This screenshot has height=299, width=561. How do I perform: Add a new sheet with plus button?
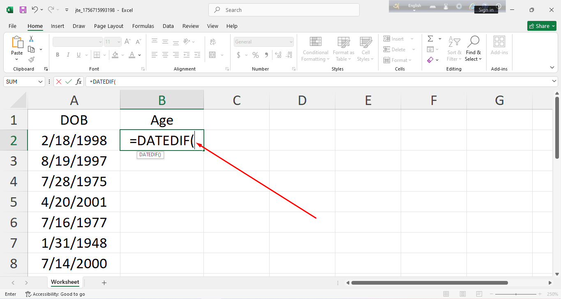tap(104, 283)
